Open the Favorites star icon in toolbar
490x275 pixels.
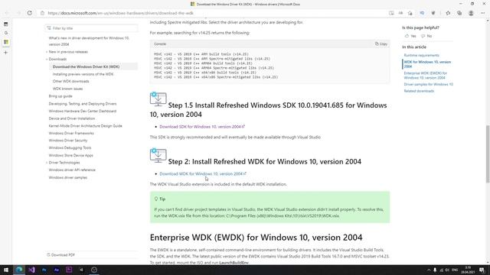tap(448, 13)
